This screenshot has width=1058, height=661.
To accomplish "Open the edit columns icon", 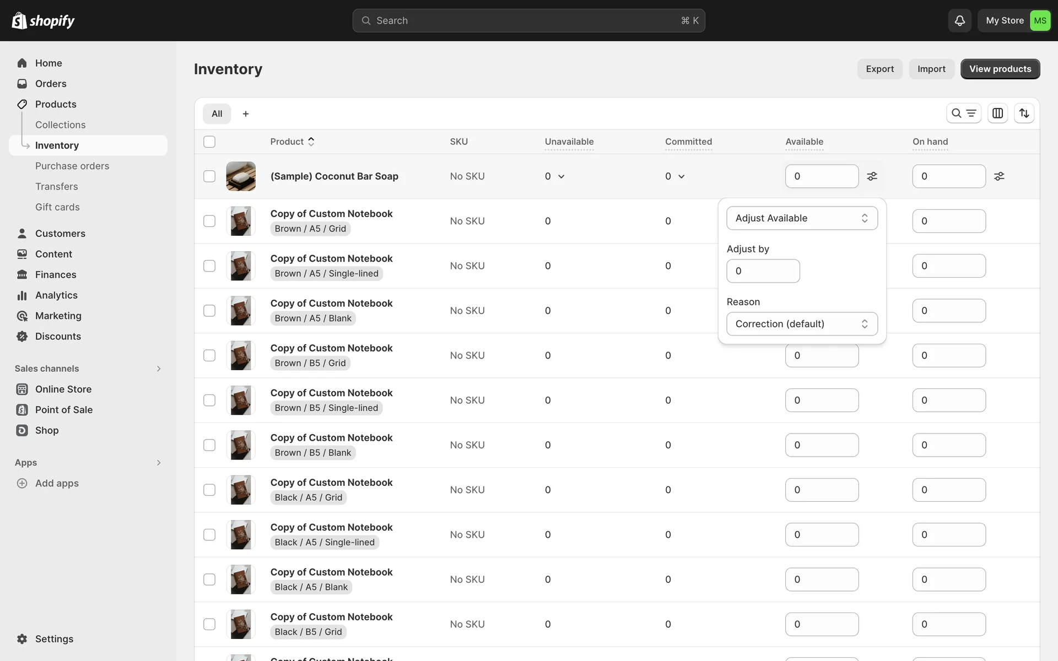I will [x=997, y=113].
